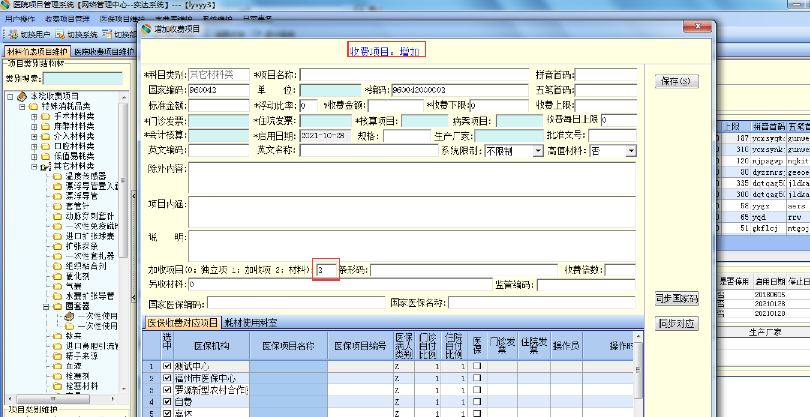Click the folder icon beside 气囊
Image resolution: width=810 pixels, height=417 pixels.
tap(57, 286)
